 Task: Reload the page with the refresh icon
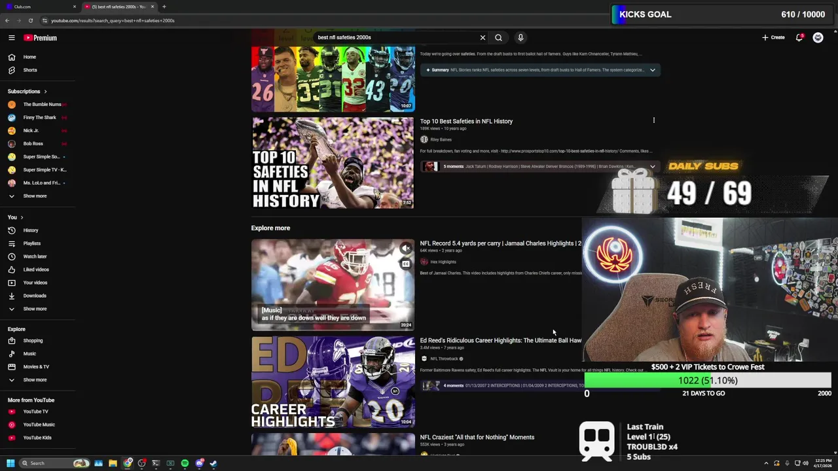(30, 20)
